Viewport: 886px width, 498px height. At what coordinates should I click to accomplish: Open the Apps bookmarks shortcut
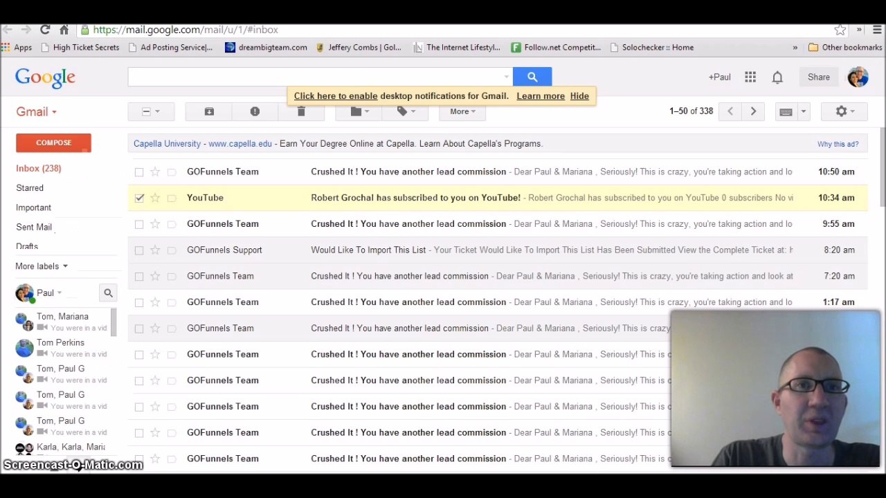[x=17, y=47]
